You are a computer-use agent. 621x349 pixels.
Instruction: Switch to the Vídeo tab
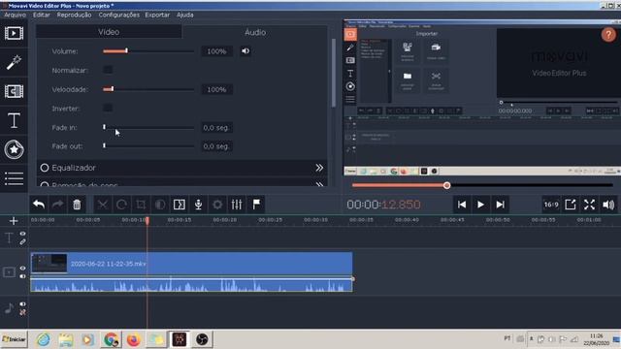click(109, 32)
